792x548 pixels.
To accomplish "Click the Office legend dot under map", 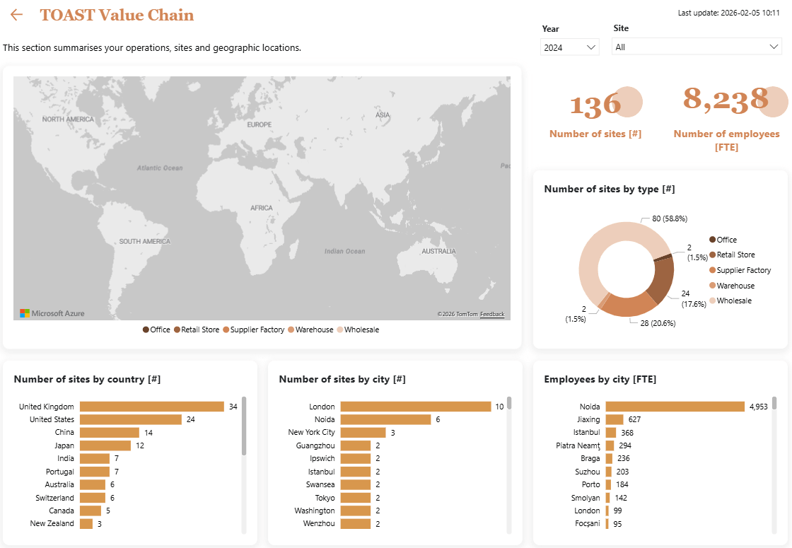I will tap(146, 330).
